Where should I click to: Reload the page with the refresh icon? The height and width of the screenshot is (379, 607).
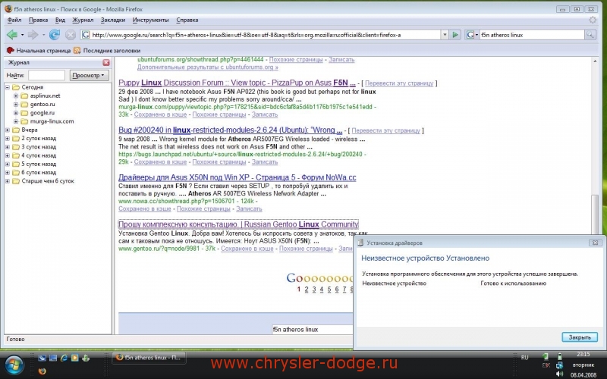(x=54, y=35)
